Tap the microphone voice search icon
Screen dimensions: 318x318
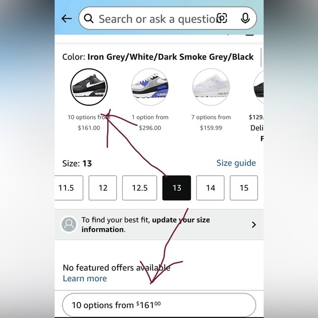click(x=245, y=18)
